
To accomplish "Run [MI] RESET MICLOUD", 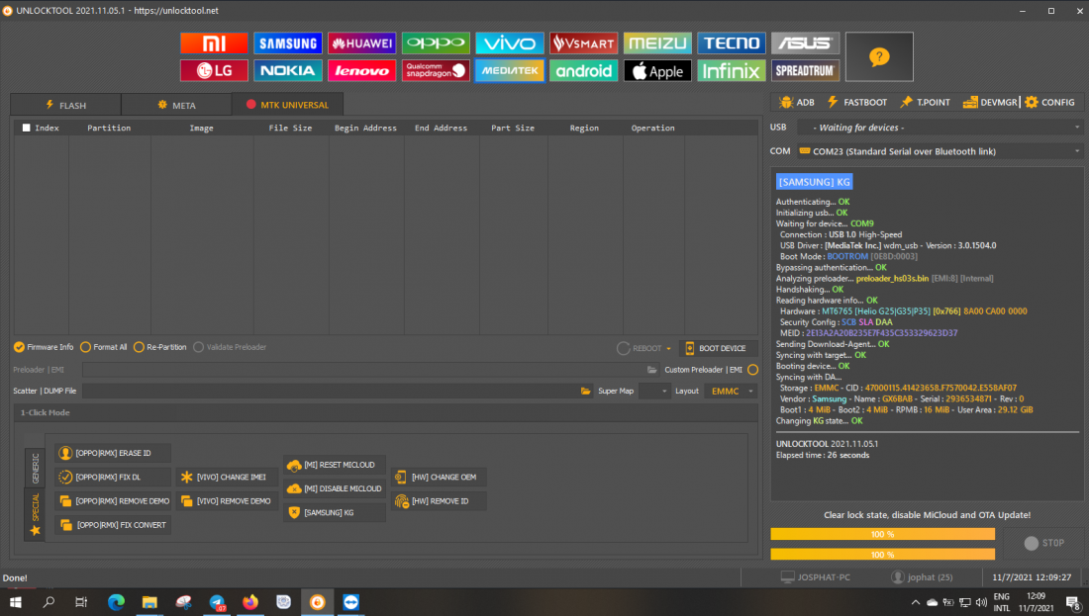I will [x=334, y=465].
